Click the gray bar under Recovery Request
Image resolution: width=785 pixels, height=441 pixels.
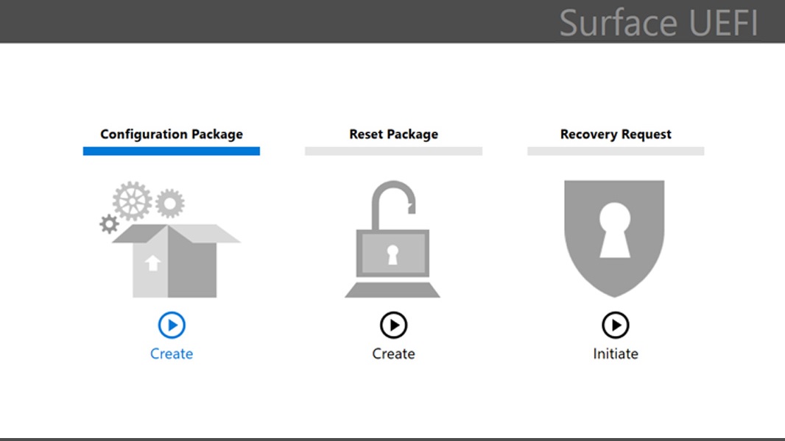616,151
